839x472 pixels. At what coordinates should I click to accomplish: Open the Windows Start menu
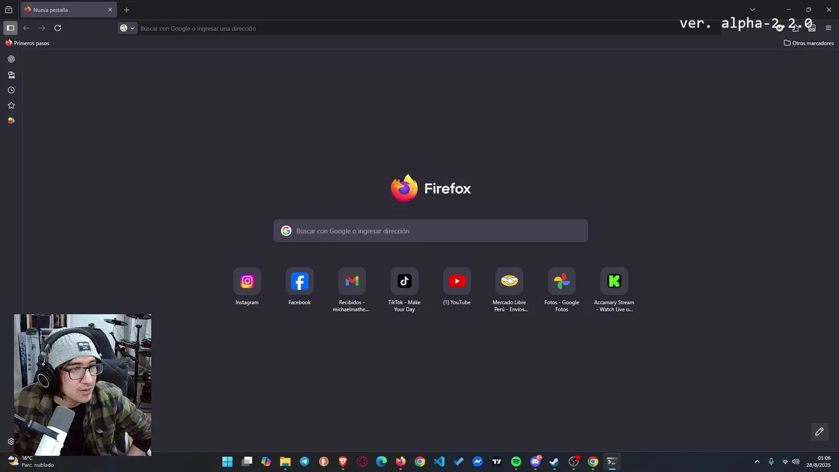[x=227, y=462]
